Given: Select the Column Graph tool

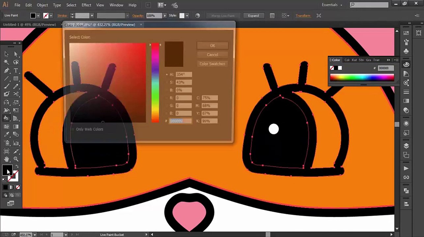Looking at the screenshot, I should (16, 143).
